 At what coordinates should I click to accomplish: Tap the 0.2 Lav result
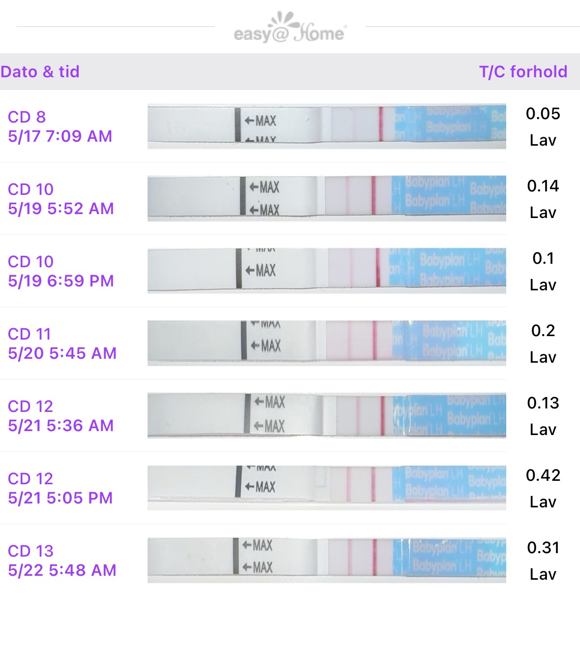tap(543, 344)
